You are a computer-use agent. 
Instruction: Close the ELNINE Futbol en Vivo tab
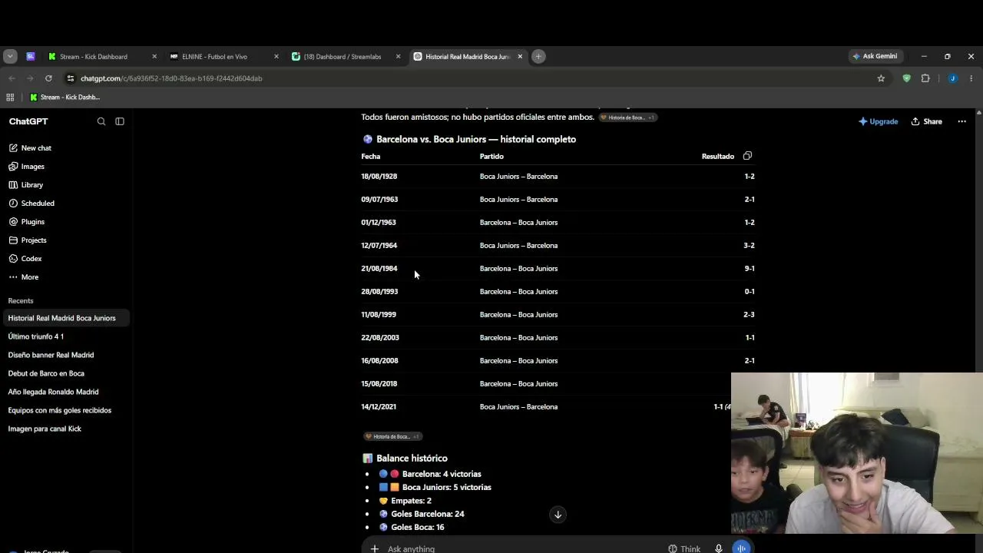[x=276, y=56]
